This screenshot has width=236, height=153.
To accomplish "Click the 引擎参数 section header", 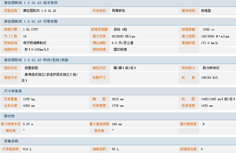I will point(31,21).
